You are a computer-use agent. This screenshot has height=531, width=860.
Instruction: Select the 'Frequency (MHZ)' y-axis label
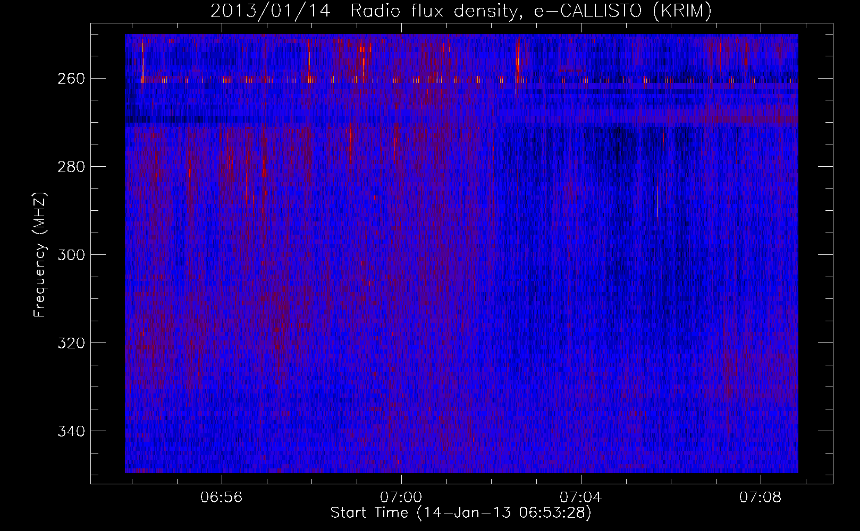40,255
